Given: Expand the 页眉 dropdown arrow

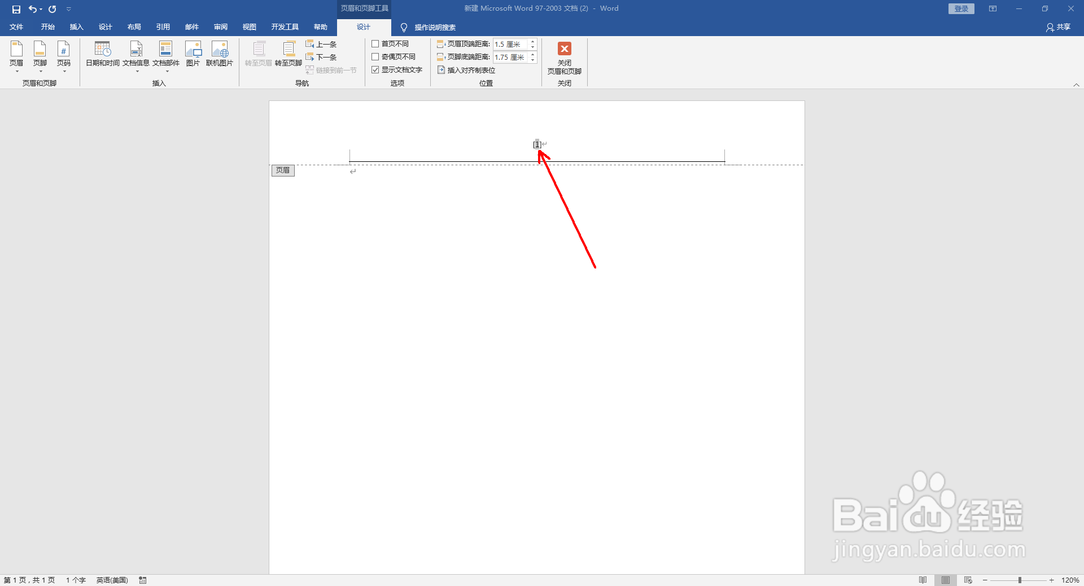Looking at the screenshot, I should click(x=16, y=72).
